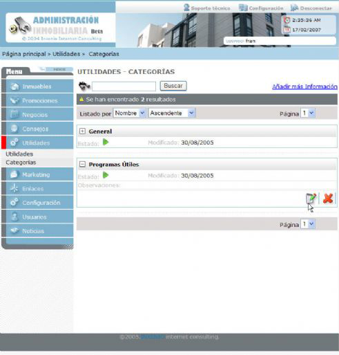
Task: Click the red X delete icon
Action: [328, 198]
